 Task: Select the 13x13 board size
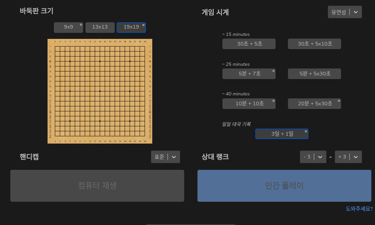click(100, 27)
